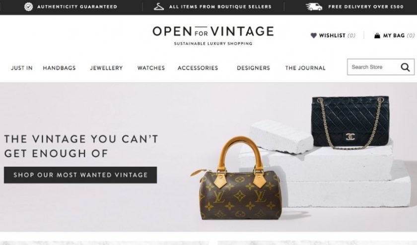417x245 pixels.
Task: Expand the Accessories menu
Action: coord(198,68)
